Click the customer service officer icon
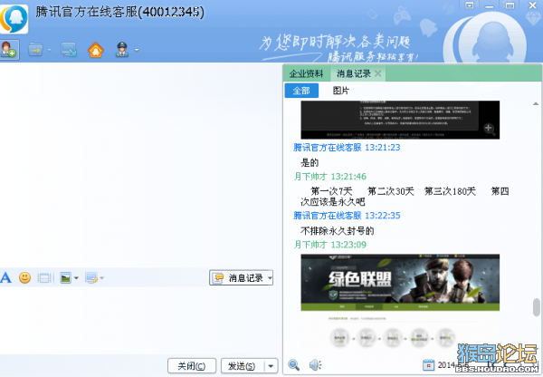 click(122, 50)
